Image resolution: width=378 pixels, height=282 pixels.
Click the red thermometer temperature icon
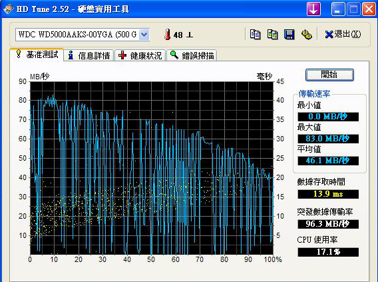click(x=167, y=35)
